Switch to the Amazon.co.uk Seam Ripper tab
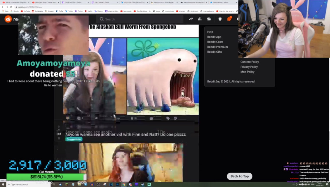Image resolution: width=330 pixels, height=187 pixels. point(164,3)
